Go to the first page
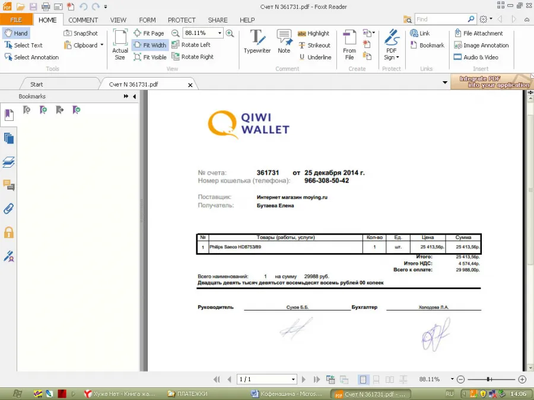 [216, 379]
